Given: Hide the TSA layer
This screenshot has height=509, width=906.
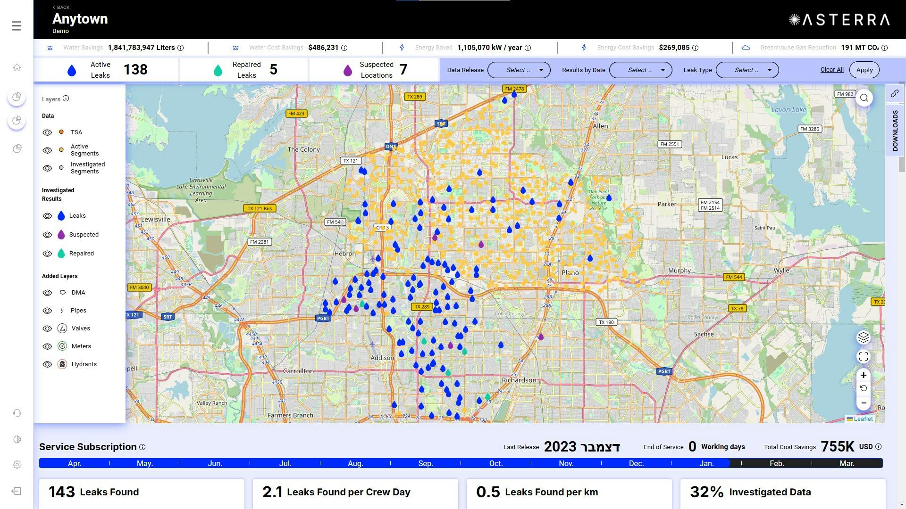Looking at the screenshot, I should click(x=47, y=132).
